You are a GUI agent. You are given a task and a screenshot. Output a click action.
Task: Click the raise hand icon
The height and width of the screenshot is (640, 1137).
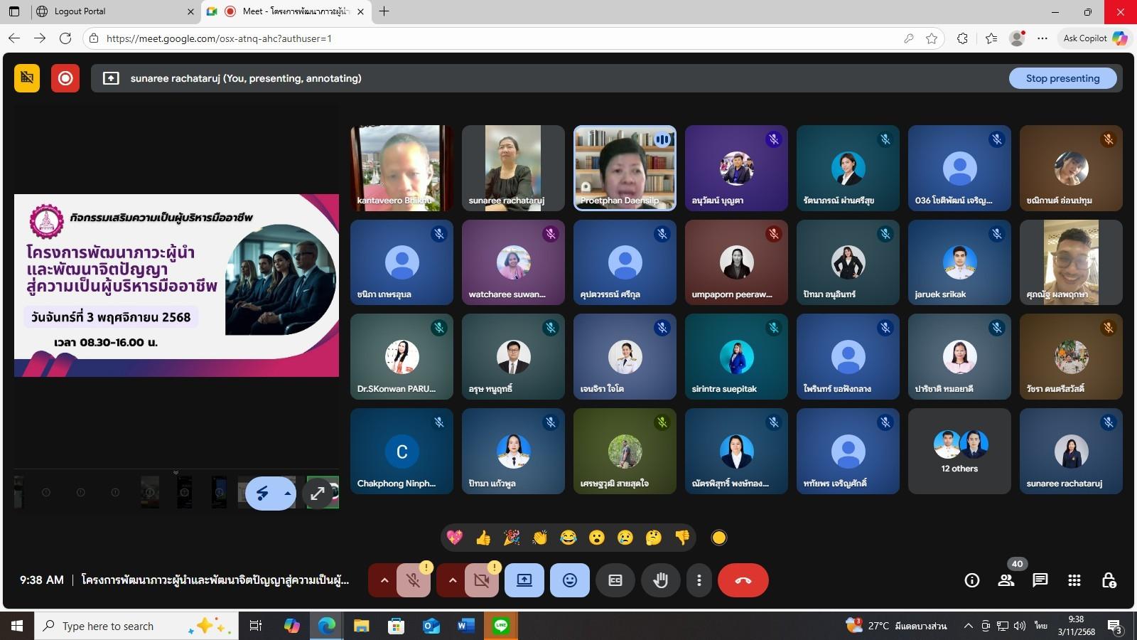(660, 580)
